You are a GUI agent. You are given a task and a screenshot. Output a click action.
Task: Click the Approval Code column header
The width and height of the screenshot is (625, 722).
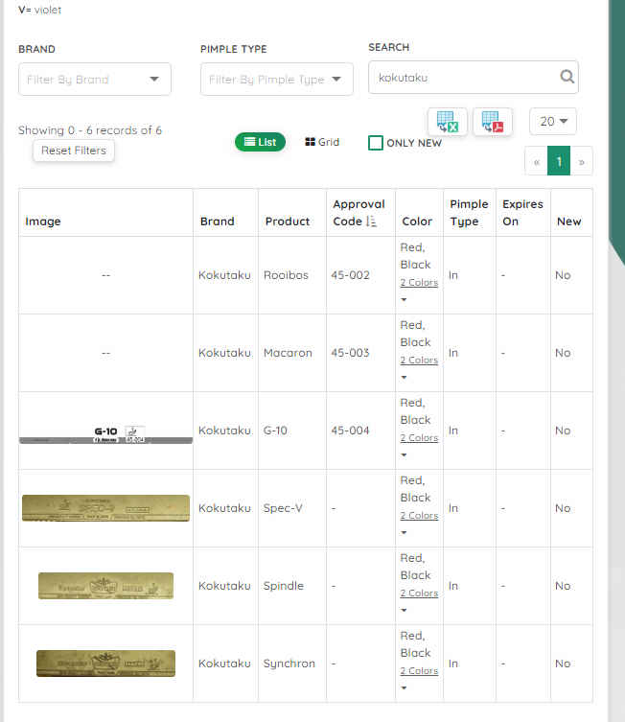(x=359, y=213)
